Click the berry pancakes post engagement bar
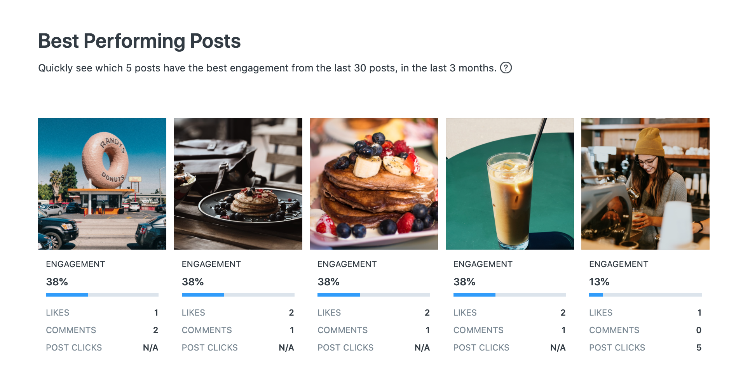This screenshot has width=743, height=382. pyautogui.click(x=374, y=295)
